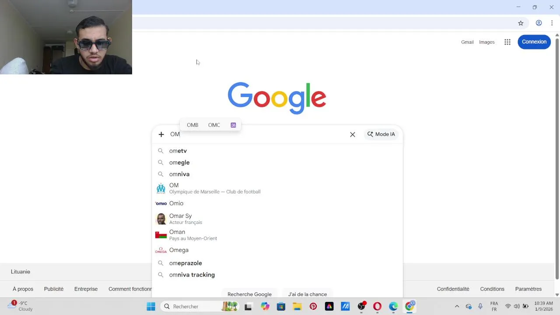Open the blue slashed-icon app on taskbar
The height and width of the screenshot is (315, 560).
(345, 306)
